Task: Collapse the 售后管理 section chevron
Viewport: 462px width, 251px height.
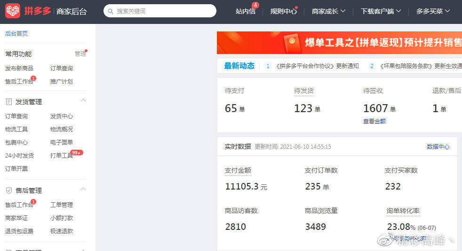Action: pyautogui.click(x=83, y=189)
